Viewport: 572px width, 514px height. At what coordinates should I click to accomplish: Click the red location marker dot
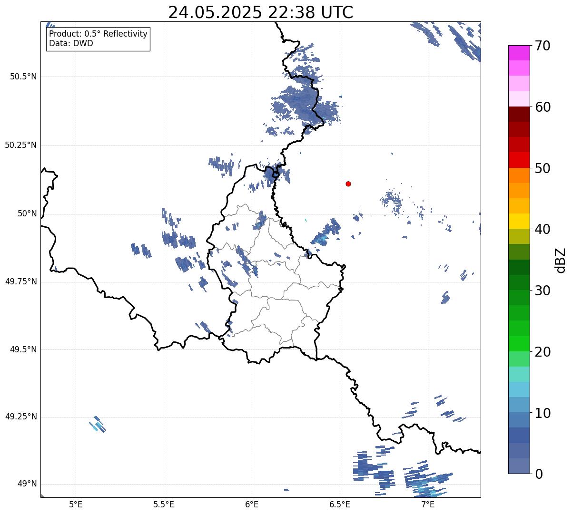[348, 184]
